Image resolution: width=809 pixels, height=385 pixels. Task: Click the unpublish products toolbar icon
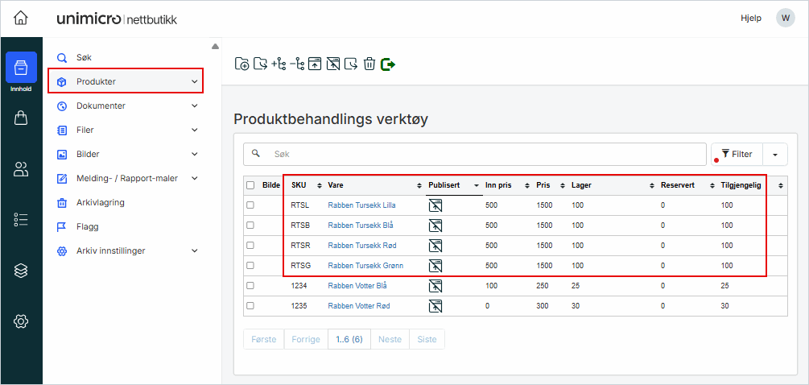pyautogui.click(x=333, y=64)
